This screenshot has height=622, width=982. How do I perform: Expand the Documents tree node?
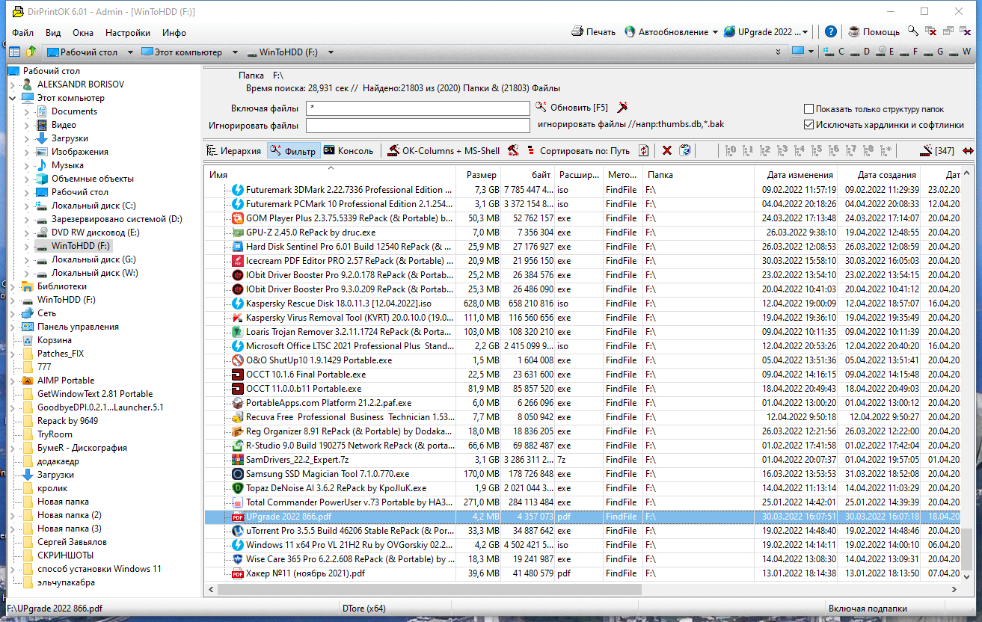26,111
